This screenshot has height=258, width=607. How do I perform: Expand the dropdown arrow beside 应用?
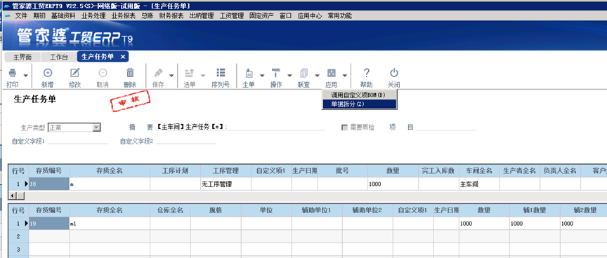pyautogui.click(x=344, y=76)
